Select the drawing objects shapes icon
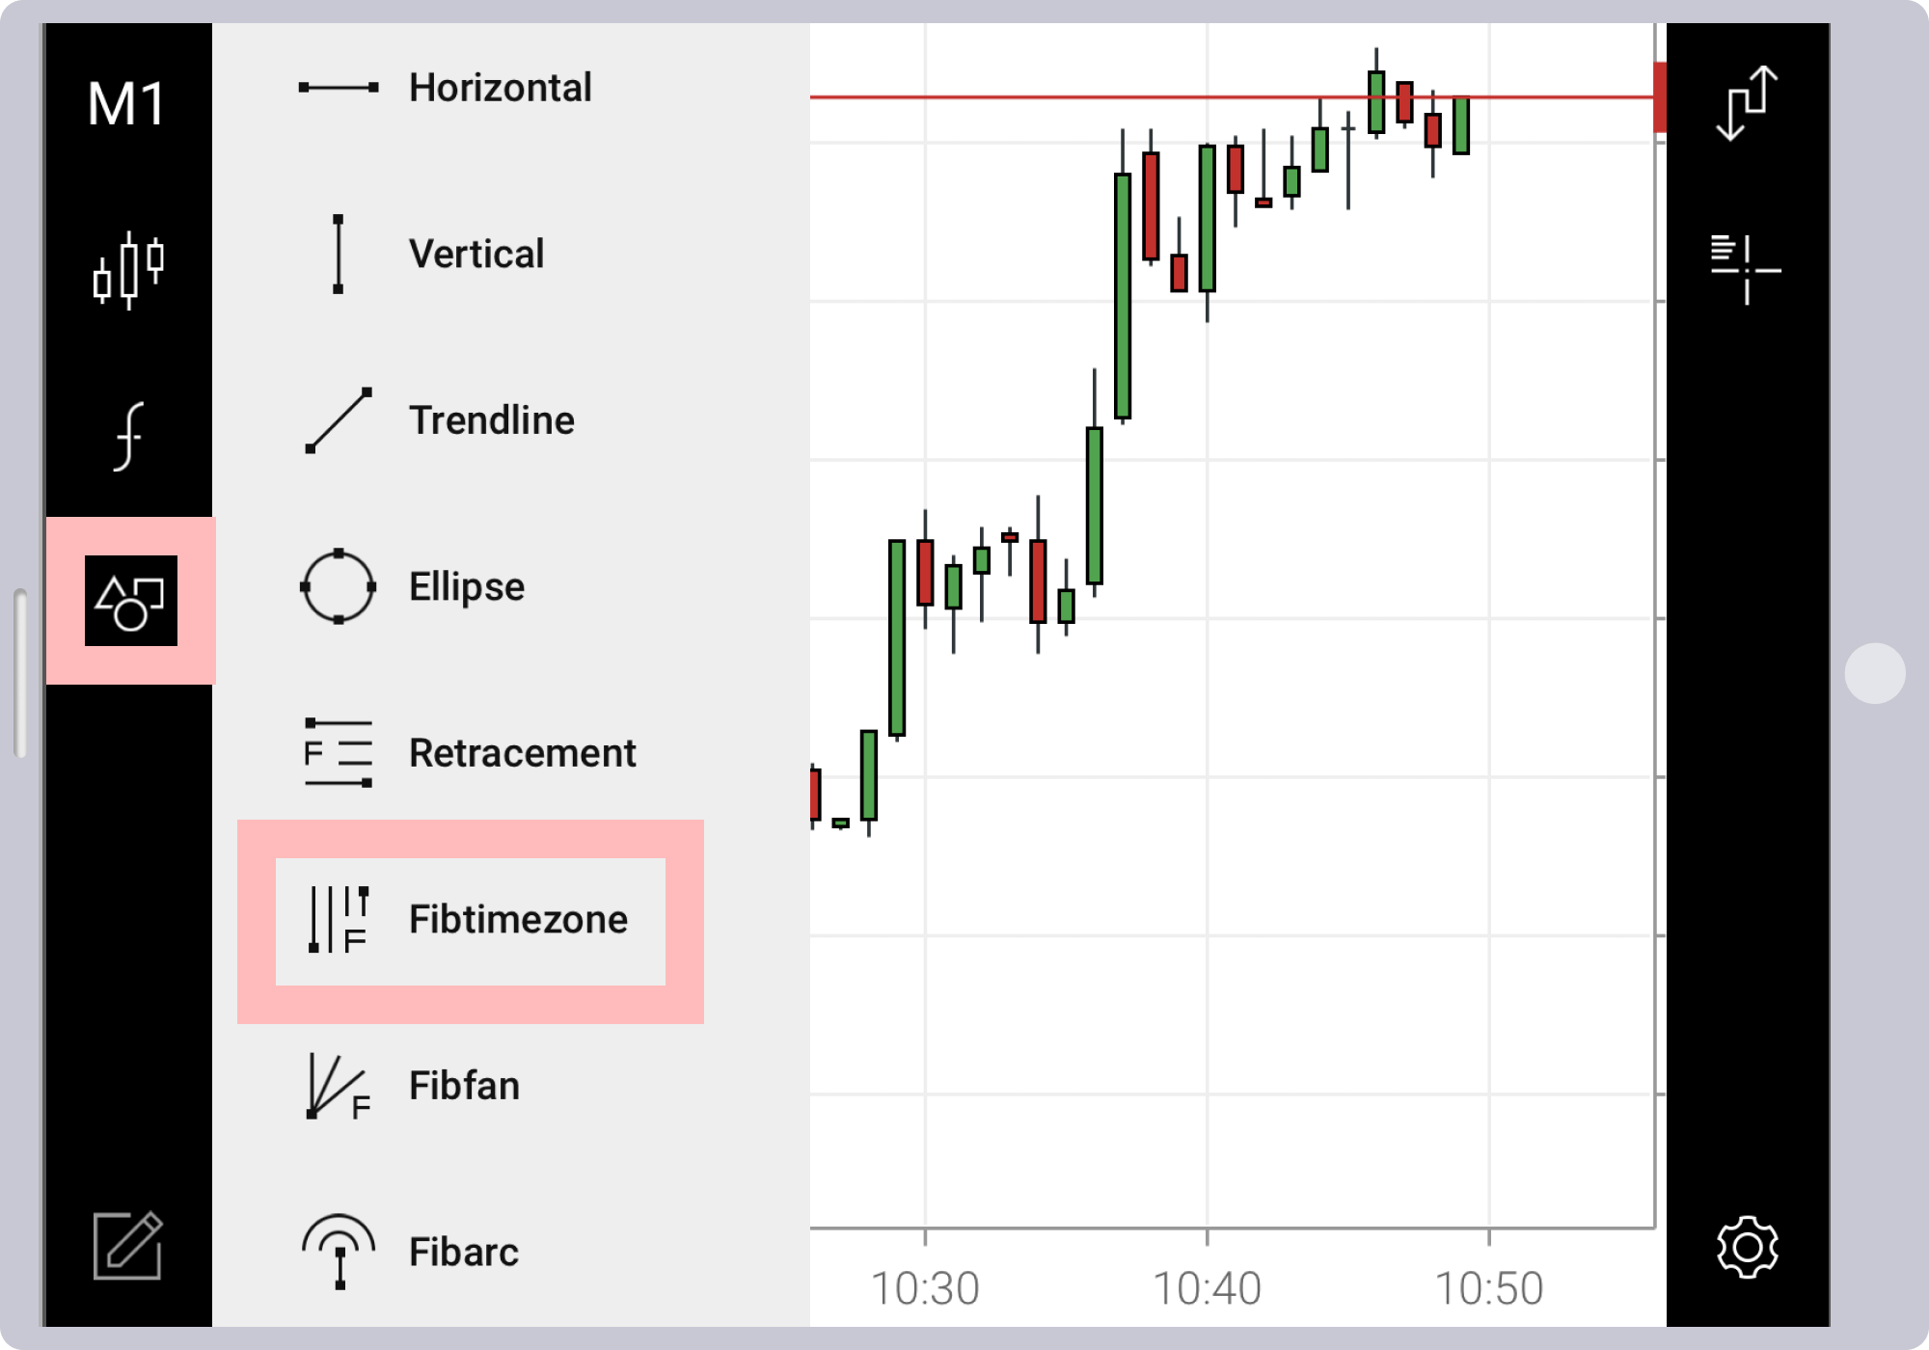1929x1350 pixels. coord(130,601)
